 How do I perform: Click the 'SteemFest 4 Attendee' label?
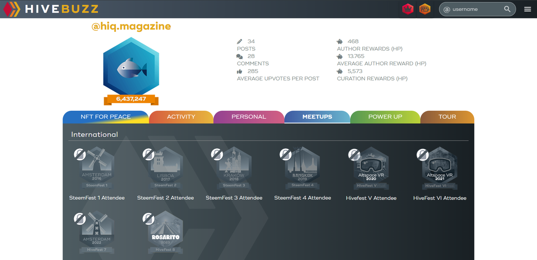coord(302,198)
